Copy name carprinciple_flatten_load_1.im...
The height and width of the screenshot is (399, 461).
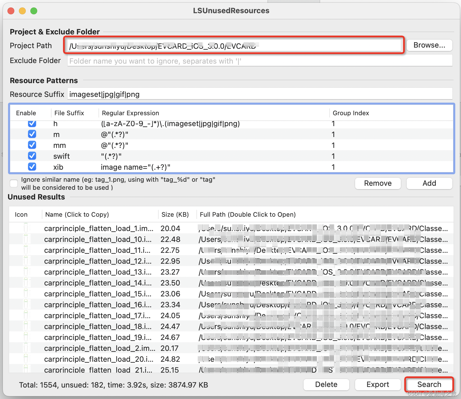pos(99,228)
